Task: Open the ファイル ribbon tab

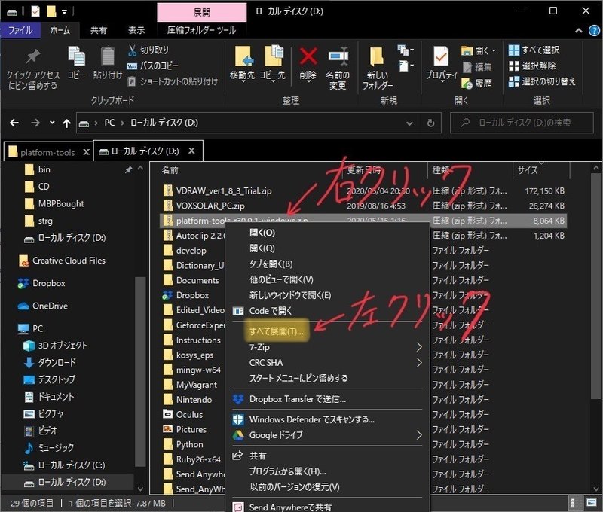Action: pos(20,30)
